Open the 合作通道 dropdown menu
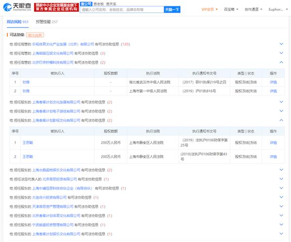291x242 pixels. [x=253, y=9]
